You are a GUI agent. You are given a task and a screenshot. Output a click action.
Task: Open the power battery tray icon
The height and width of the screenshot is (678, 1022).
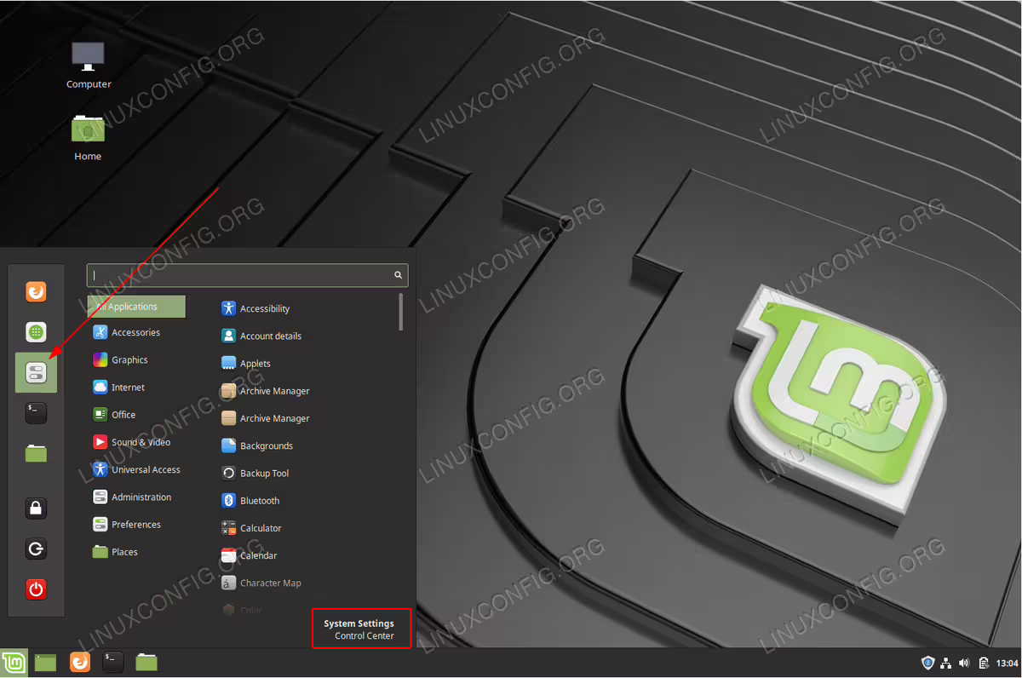[x=984, y=663]
